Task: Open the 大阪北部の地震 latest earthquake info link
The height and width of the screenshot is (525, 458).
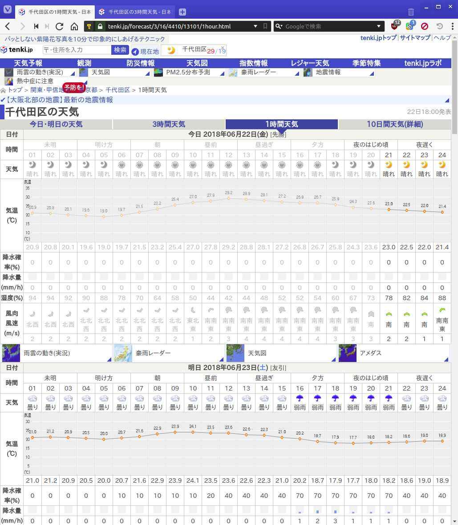Action: [x=60, y=100]
